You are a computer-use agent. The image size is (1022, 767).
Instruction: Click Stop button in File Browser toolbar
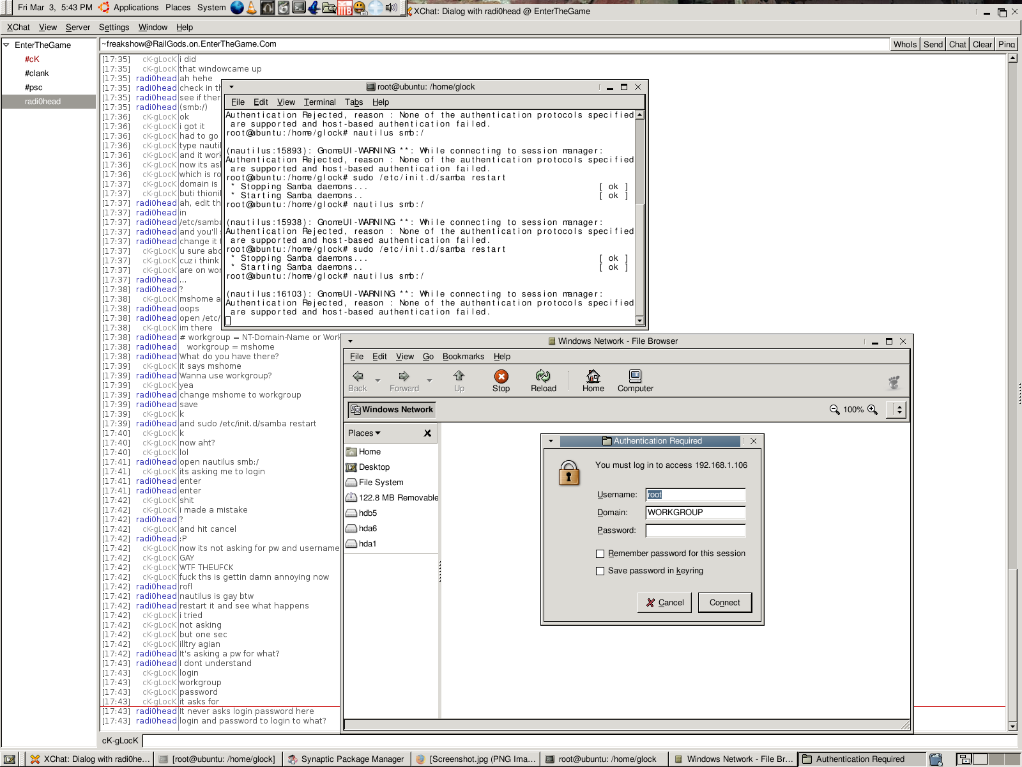pyautogui.click(x=501, y=381)
